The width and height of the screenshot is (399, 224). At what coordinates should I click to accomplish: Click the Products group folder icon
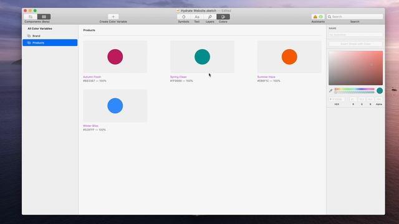[29, 43]
